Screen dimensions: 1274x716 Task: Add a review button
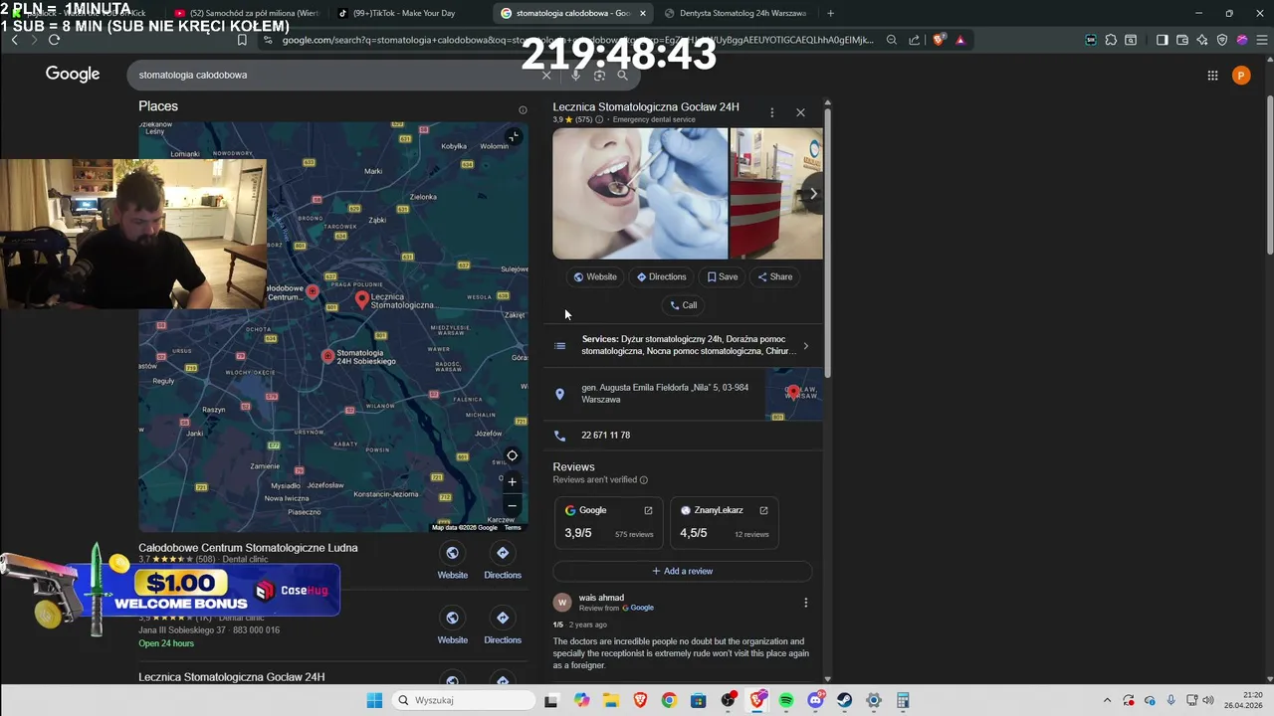point(683,571)
